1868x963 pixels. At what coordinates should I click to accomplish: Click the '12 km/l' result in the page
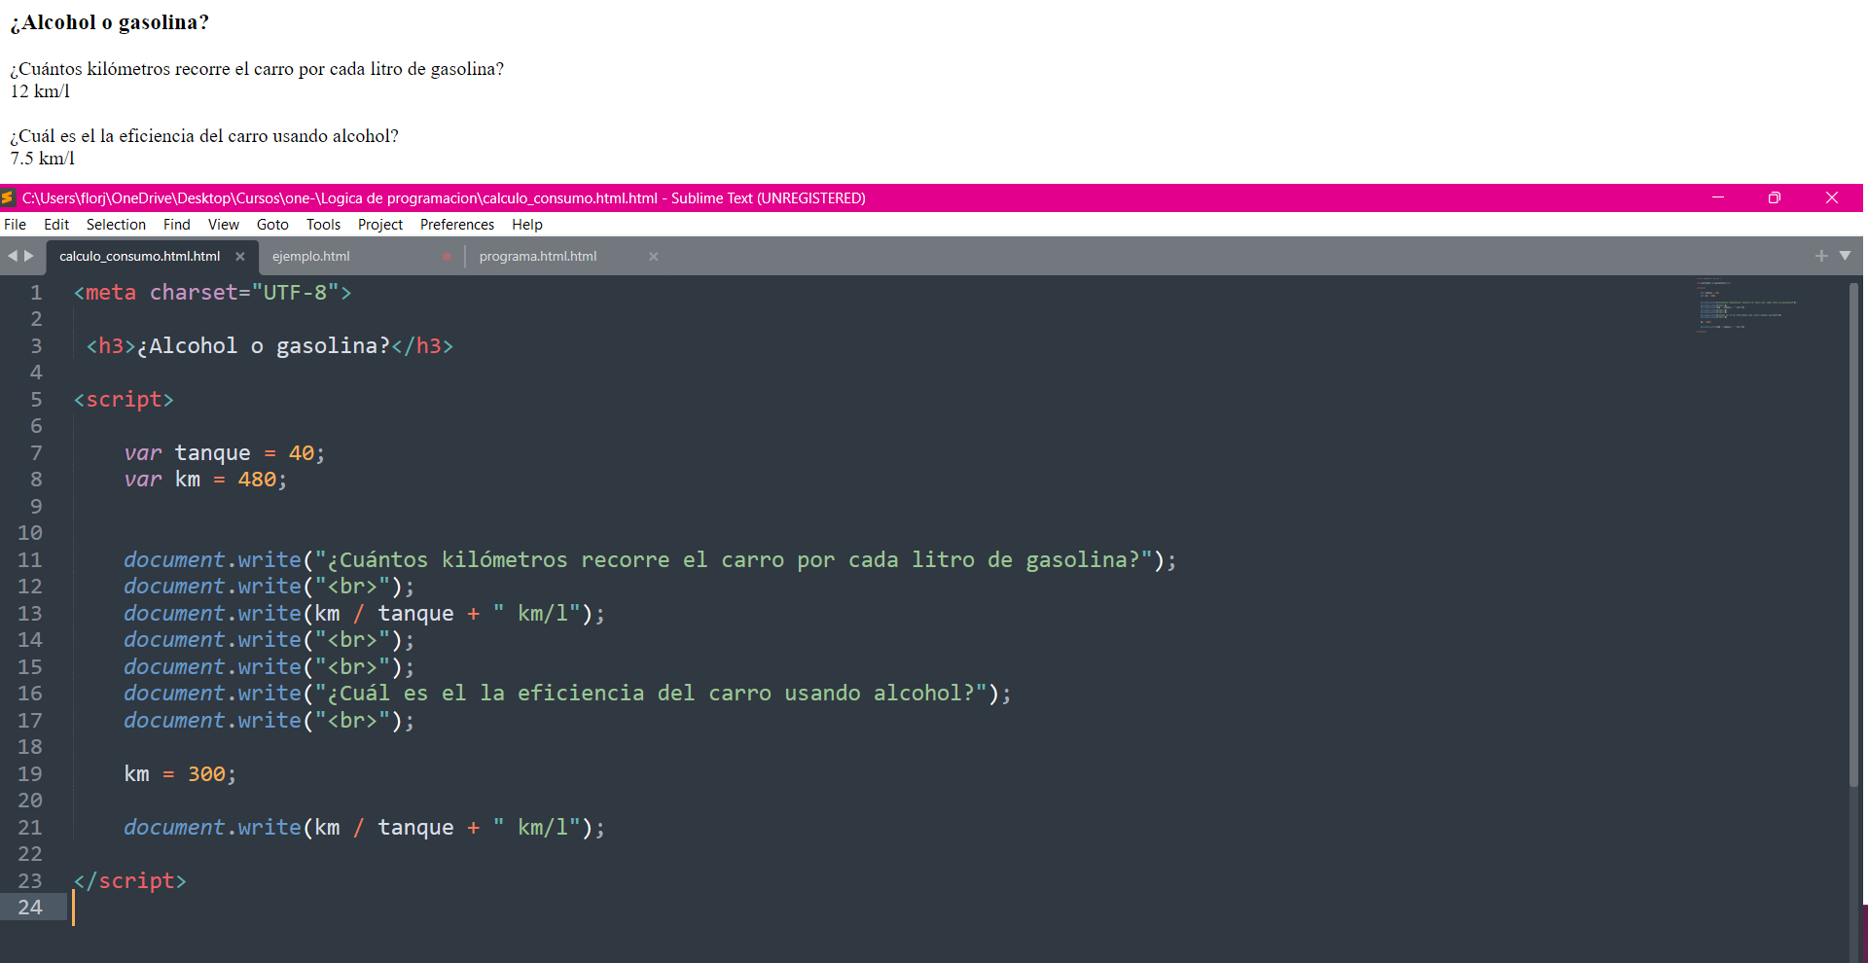coord(40,91)
